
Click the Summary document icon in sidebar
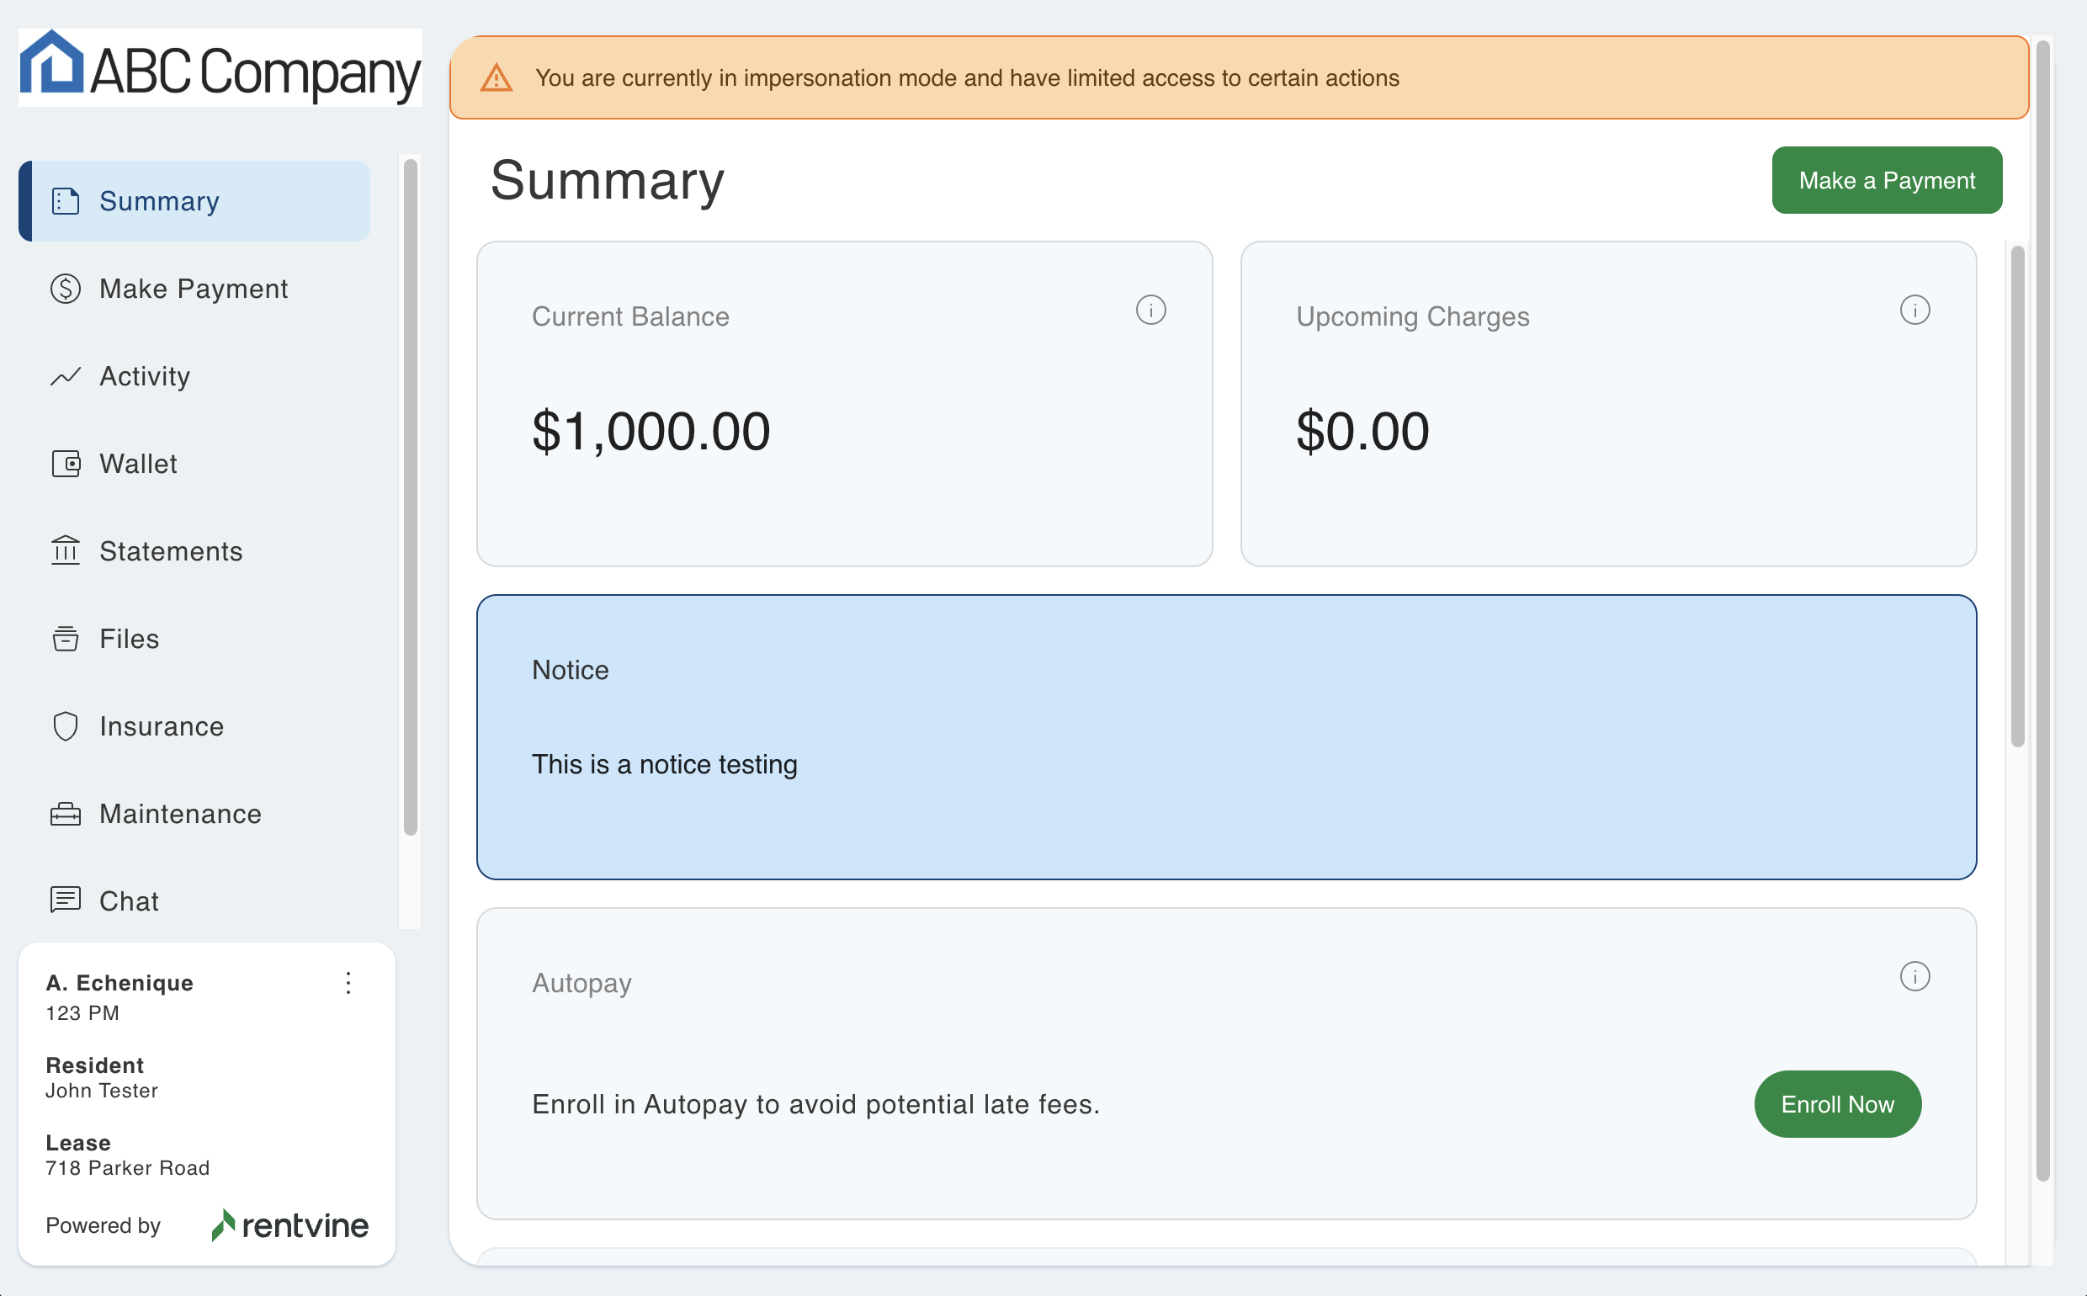coord(65,201)
